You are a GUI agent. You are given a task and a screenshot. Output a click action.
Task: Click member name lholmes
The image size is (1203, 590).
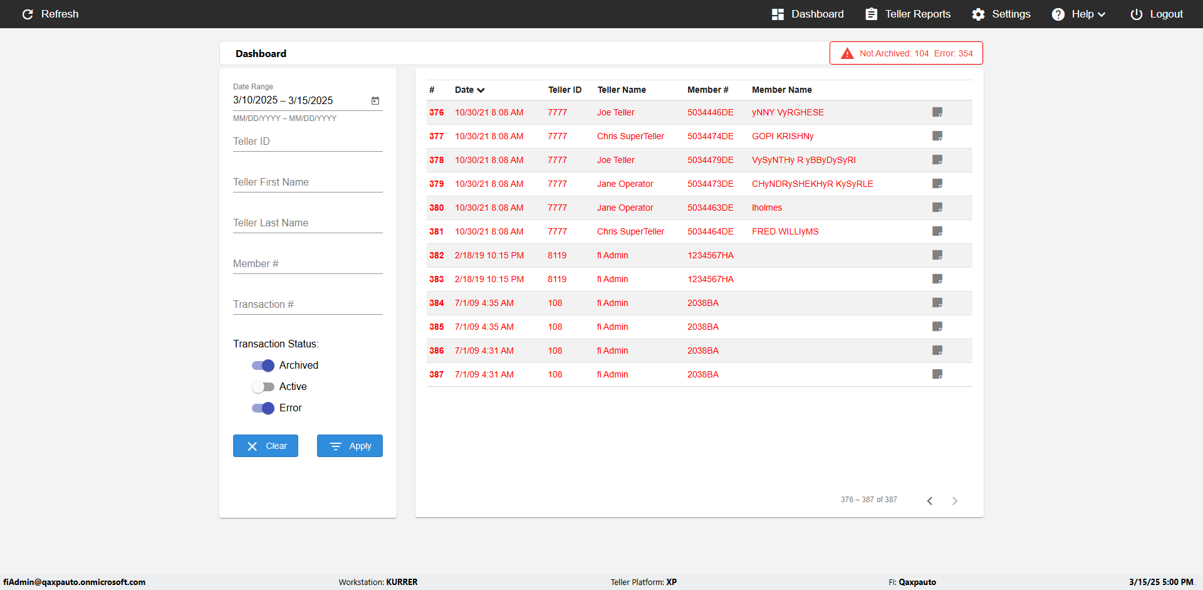[767, 208]
